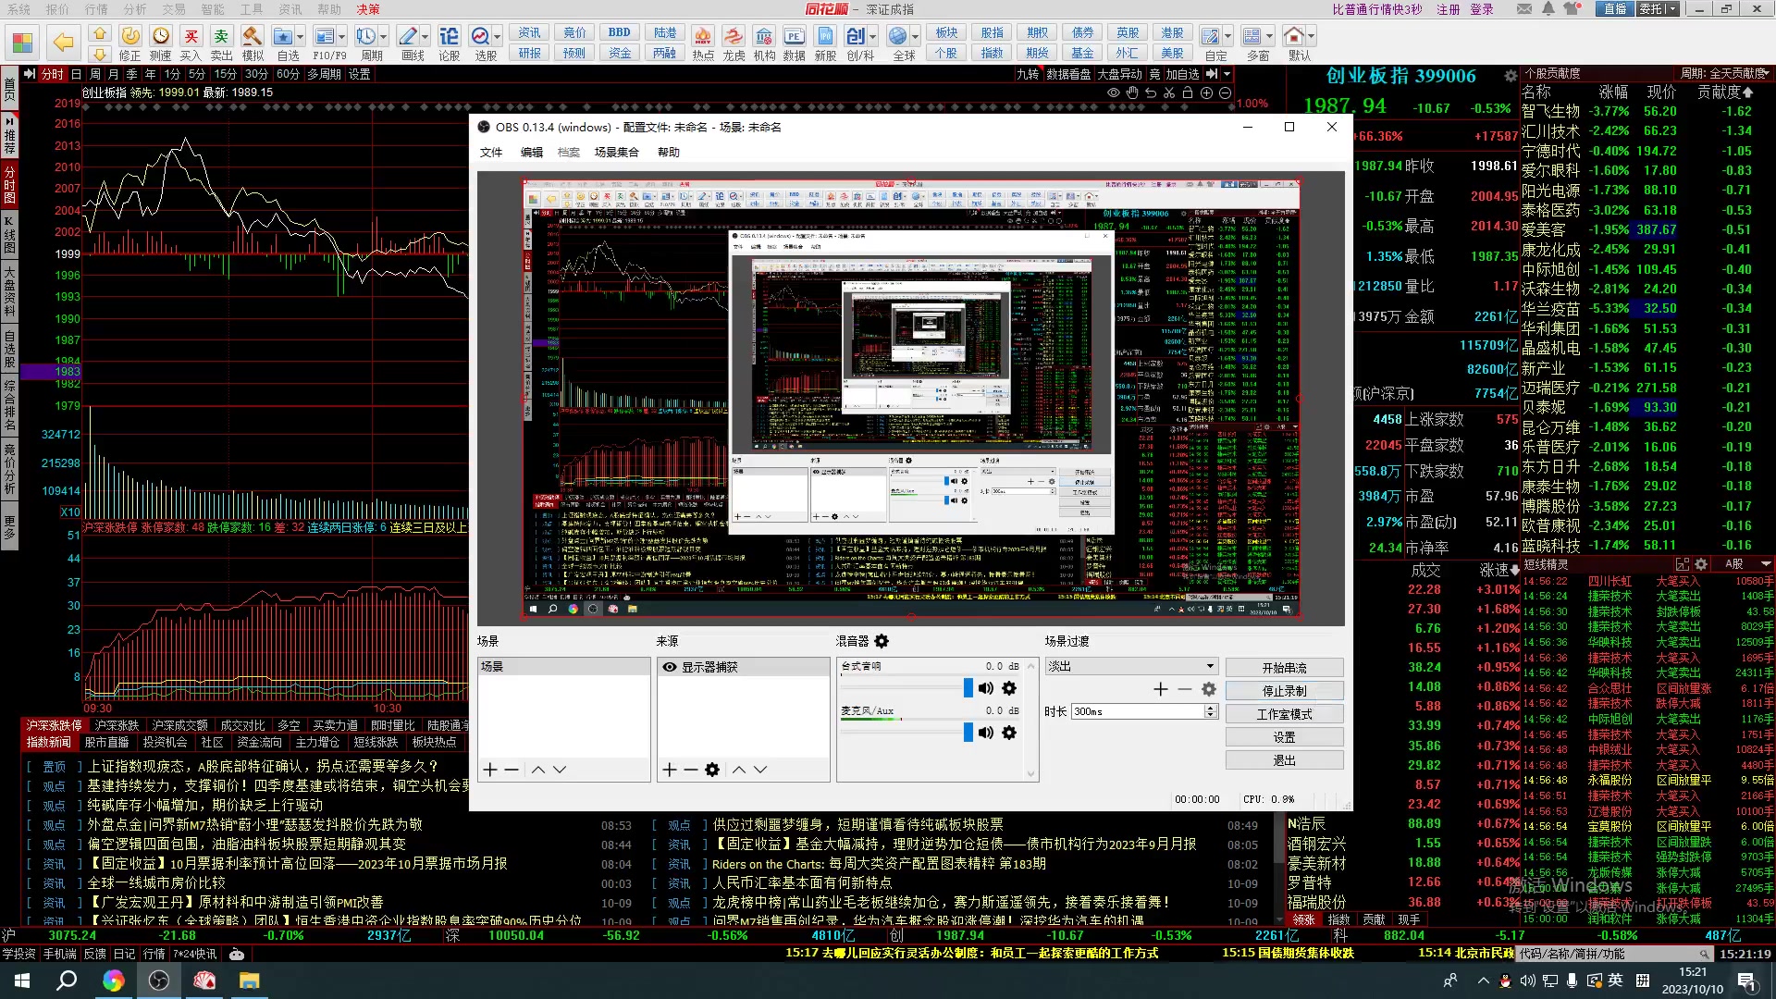Viewport: 1776px width, 999px height.
Task: Click the 修正 refresh icon
Action: pyautogui.click(x=130, y=36)
